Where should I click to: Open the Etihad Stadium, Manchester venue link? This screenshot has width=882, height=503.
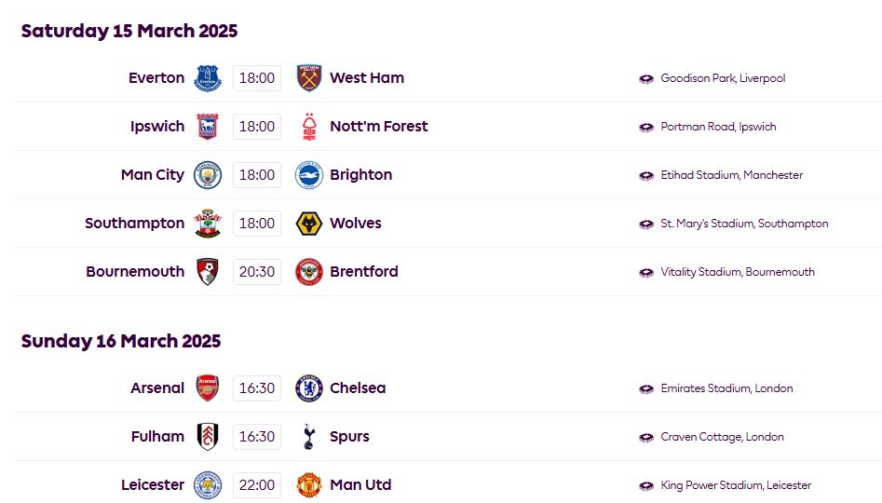pos(732,175)
